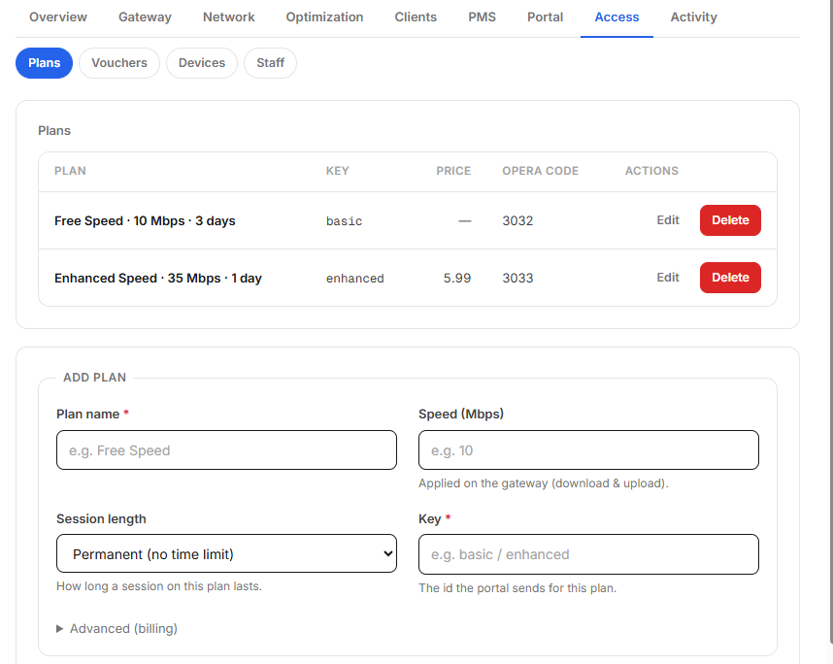Click the Opera code 3033 cell
Image resolution: width=833 pixels, height=664 pixels.
pyautogui.click(x=518, y=278)
